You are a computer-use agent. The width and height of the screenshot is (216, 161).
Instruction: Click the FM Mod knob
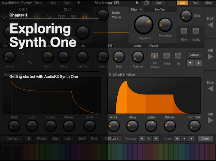(119, 57)
